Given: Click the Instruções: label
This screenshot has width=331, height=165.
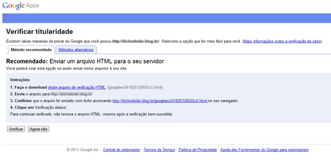Looking at the screenshot, I should pyautogui.click(x=20, y=80).
